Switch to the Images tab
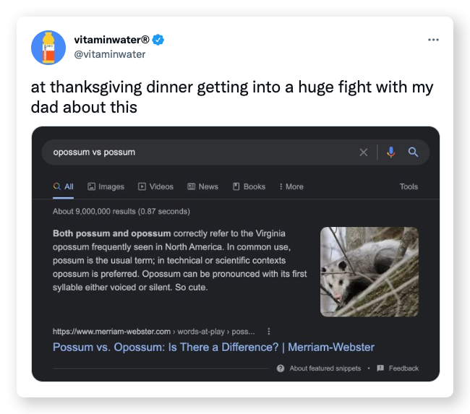The height and width of the screenshot is (414, 470). pos(106,186)
